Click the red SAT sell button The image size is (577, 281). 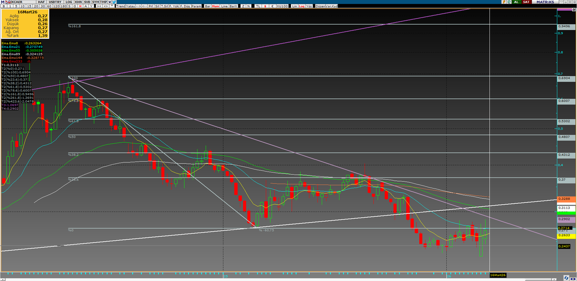tap(527, 2)
